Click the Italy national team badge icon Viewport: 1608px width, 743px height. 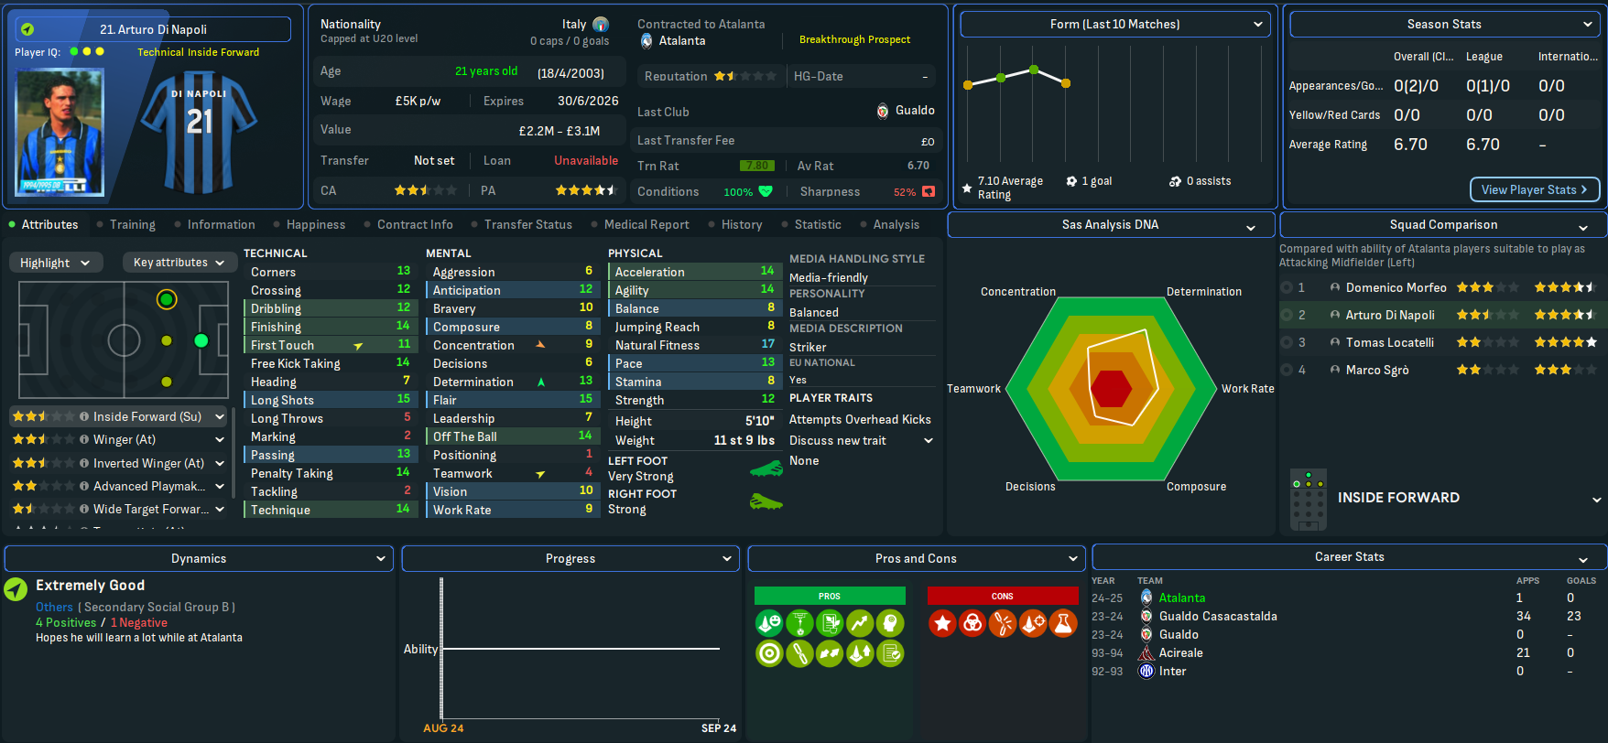pos(601,25)
